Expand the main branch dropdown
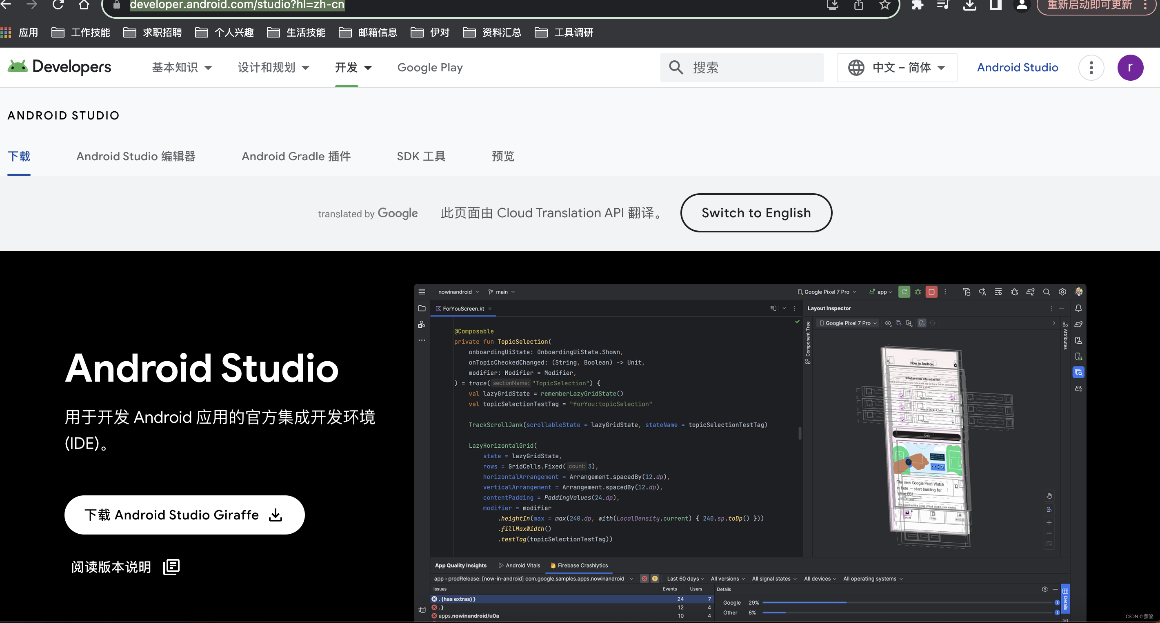 pos(501,292)
